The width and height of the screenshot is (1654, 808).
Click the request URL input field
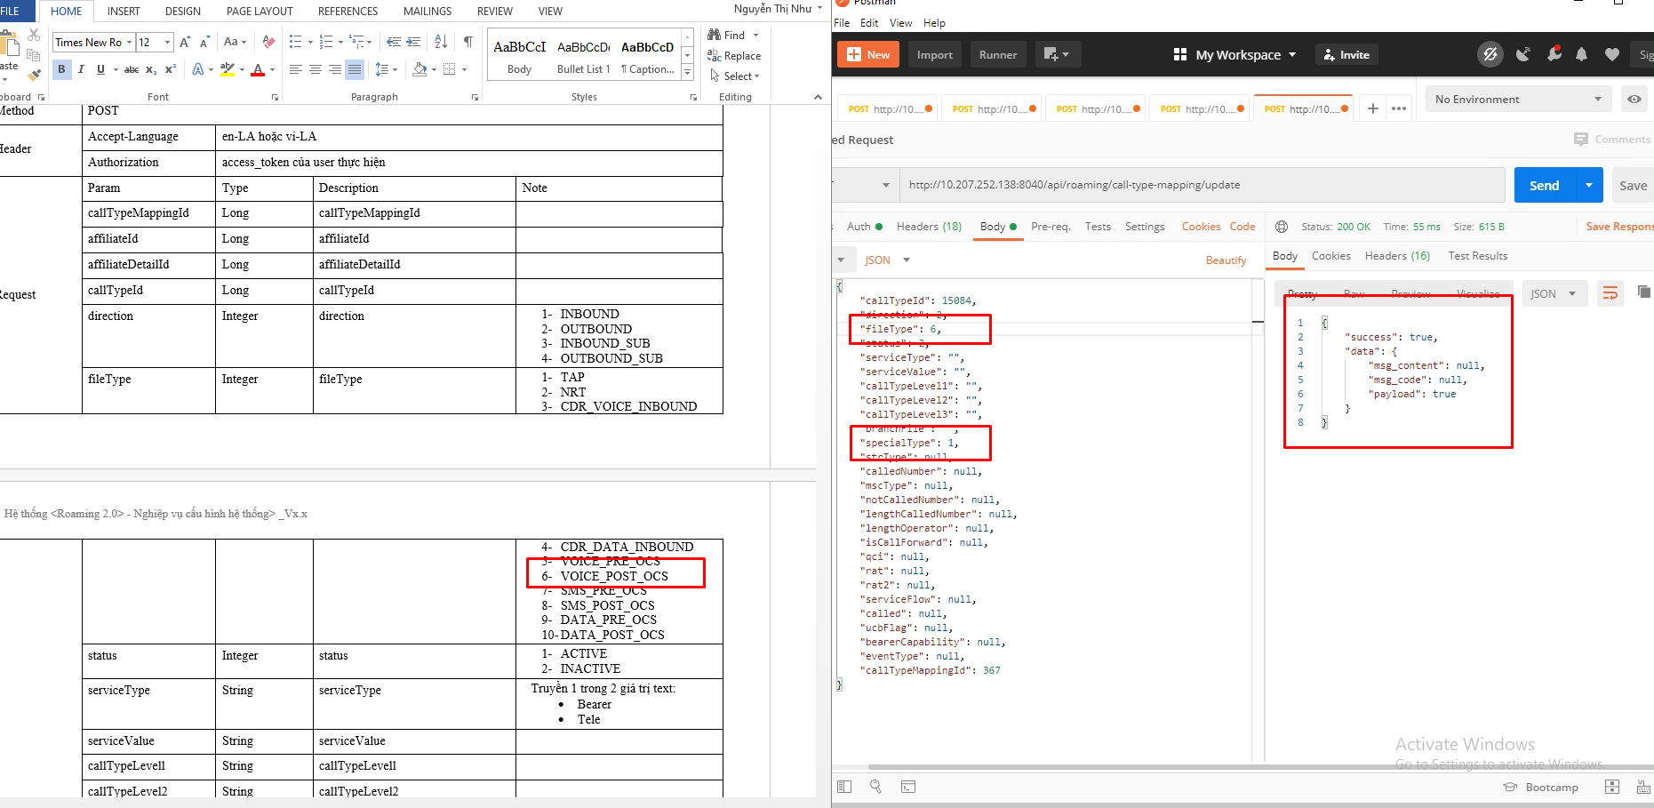[x=1200, y=185]
